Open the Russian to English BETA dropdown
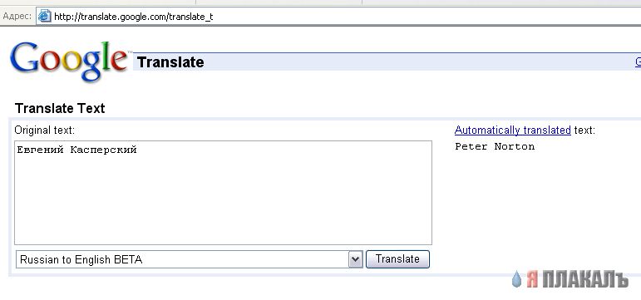Screen dimensions: 641x300 (x=190, y=259)
